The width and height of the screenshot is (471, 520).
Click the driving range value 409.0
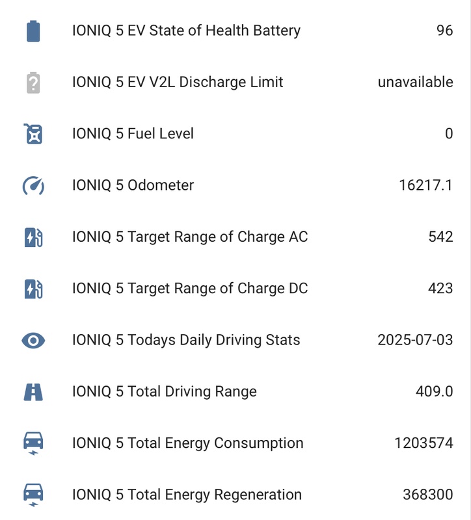[434, 391]
